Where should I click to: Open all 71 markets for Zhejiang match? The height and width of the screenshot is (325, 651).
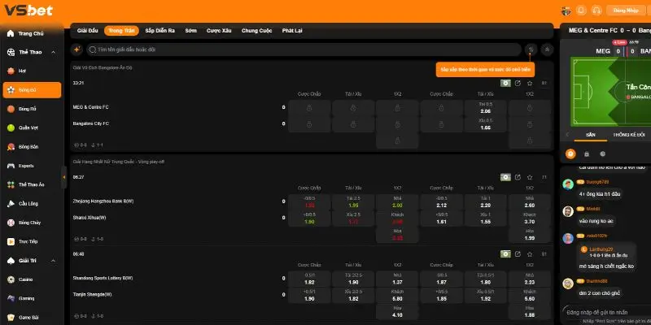(544, 177)
